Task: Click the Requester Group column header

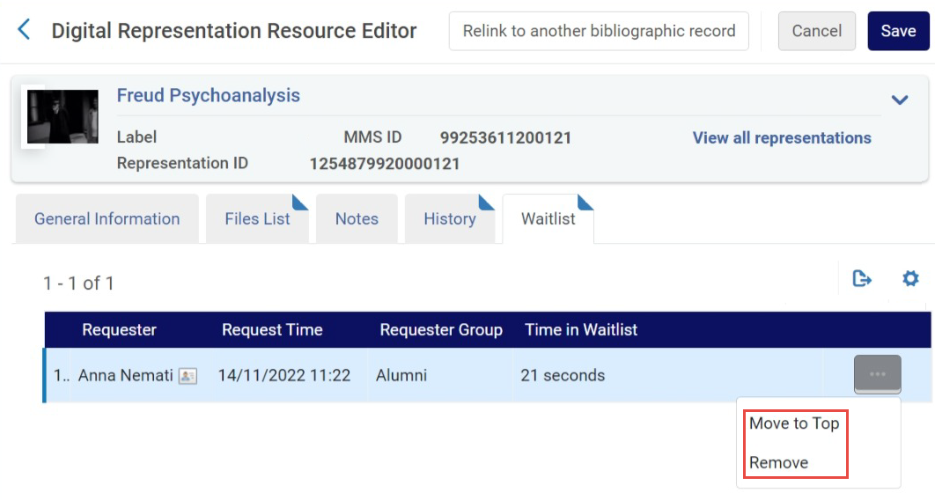Action: pos(441,329)
